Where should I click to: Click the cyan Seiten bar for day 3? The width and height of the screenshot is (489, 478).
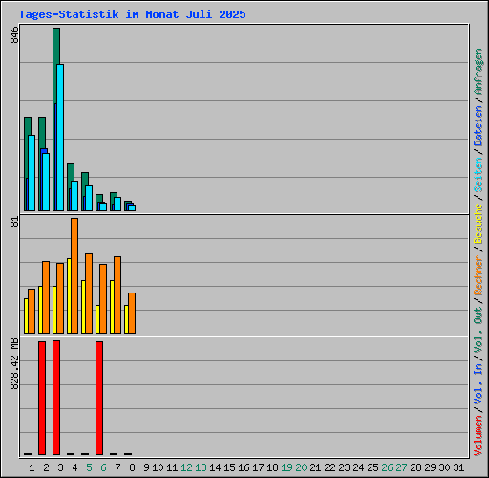60,138
